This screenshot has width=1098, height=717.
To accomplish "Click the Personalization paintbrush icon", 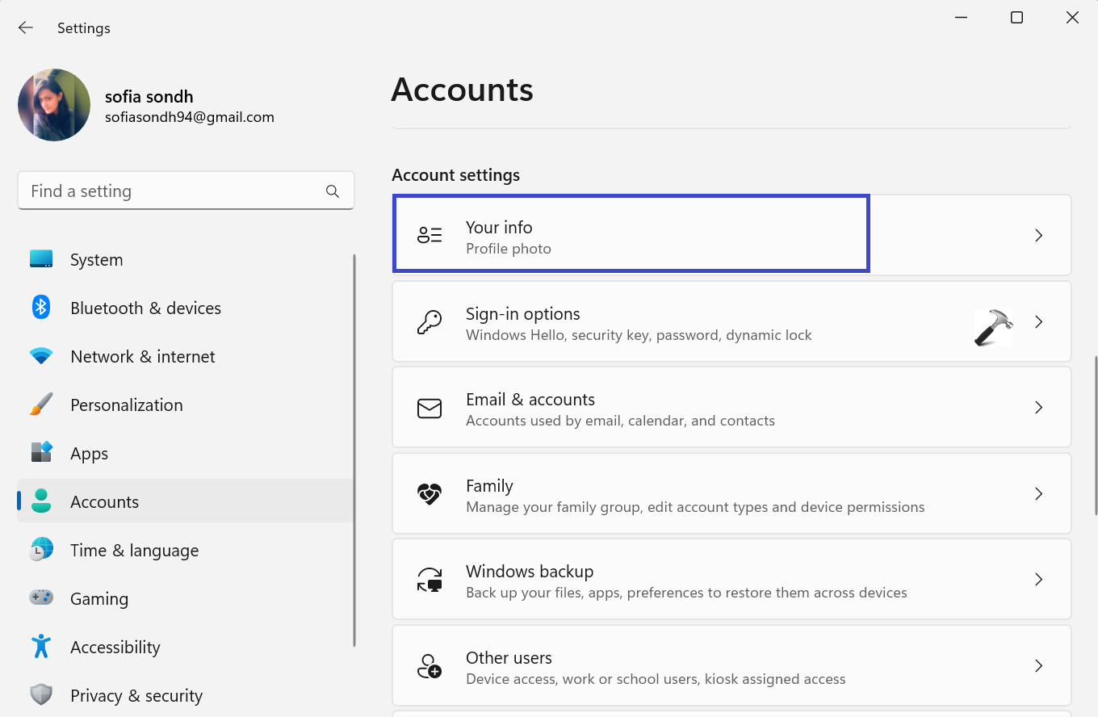I will tap(41, 405).
